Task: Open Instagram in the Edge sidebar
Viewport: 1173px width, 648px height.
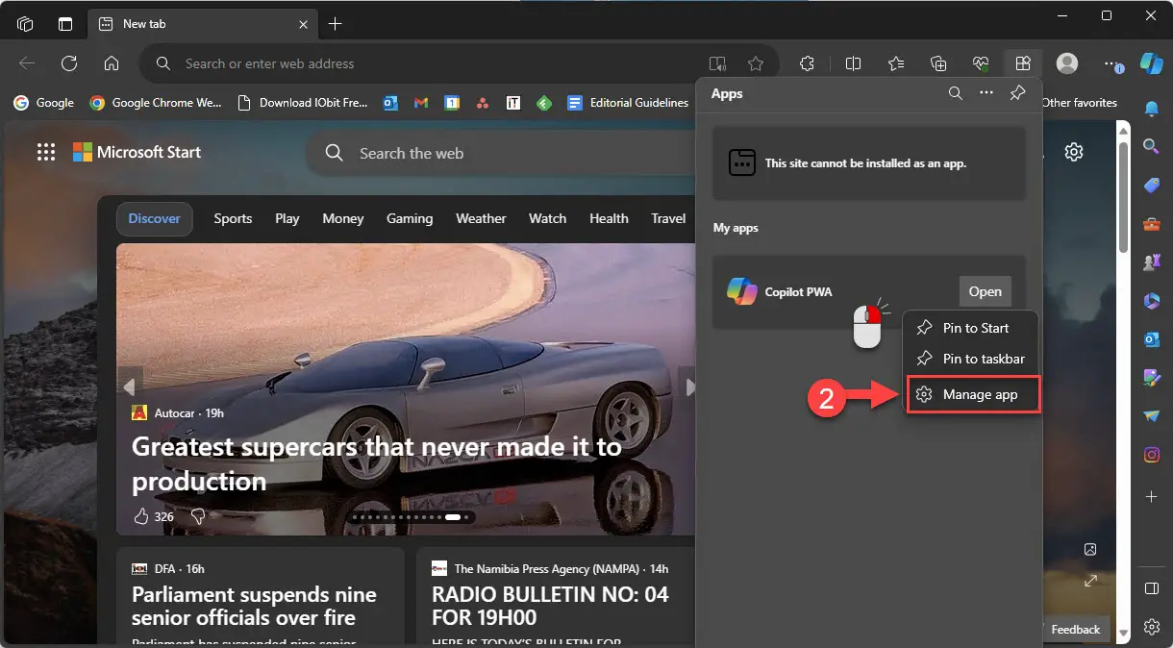Action: click(x=1152, y=455)
